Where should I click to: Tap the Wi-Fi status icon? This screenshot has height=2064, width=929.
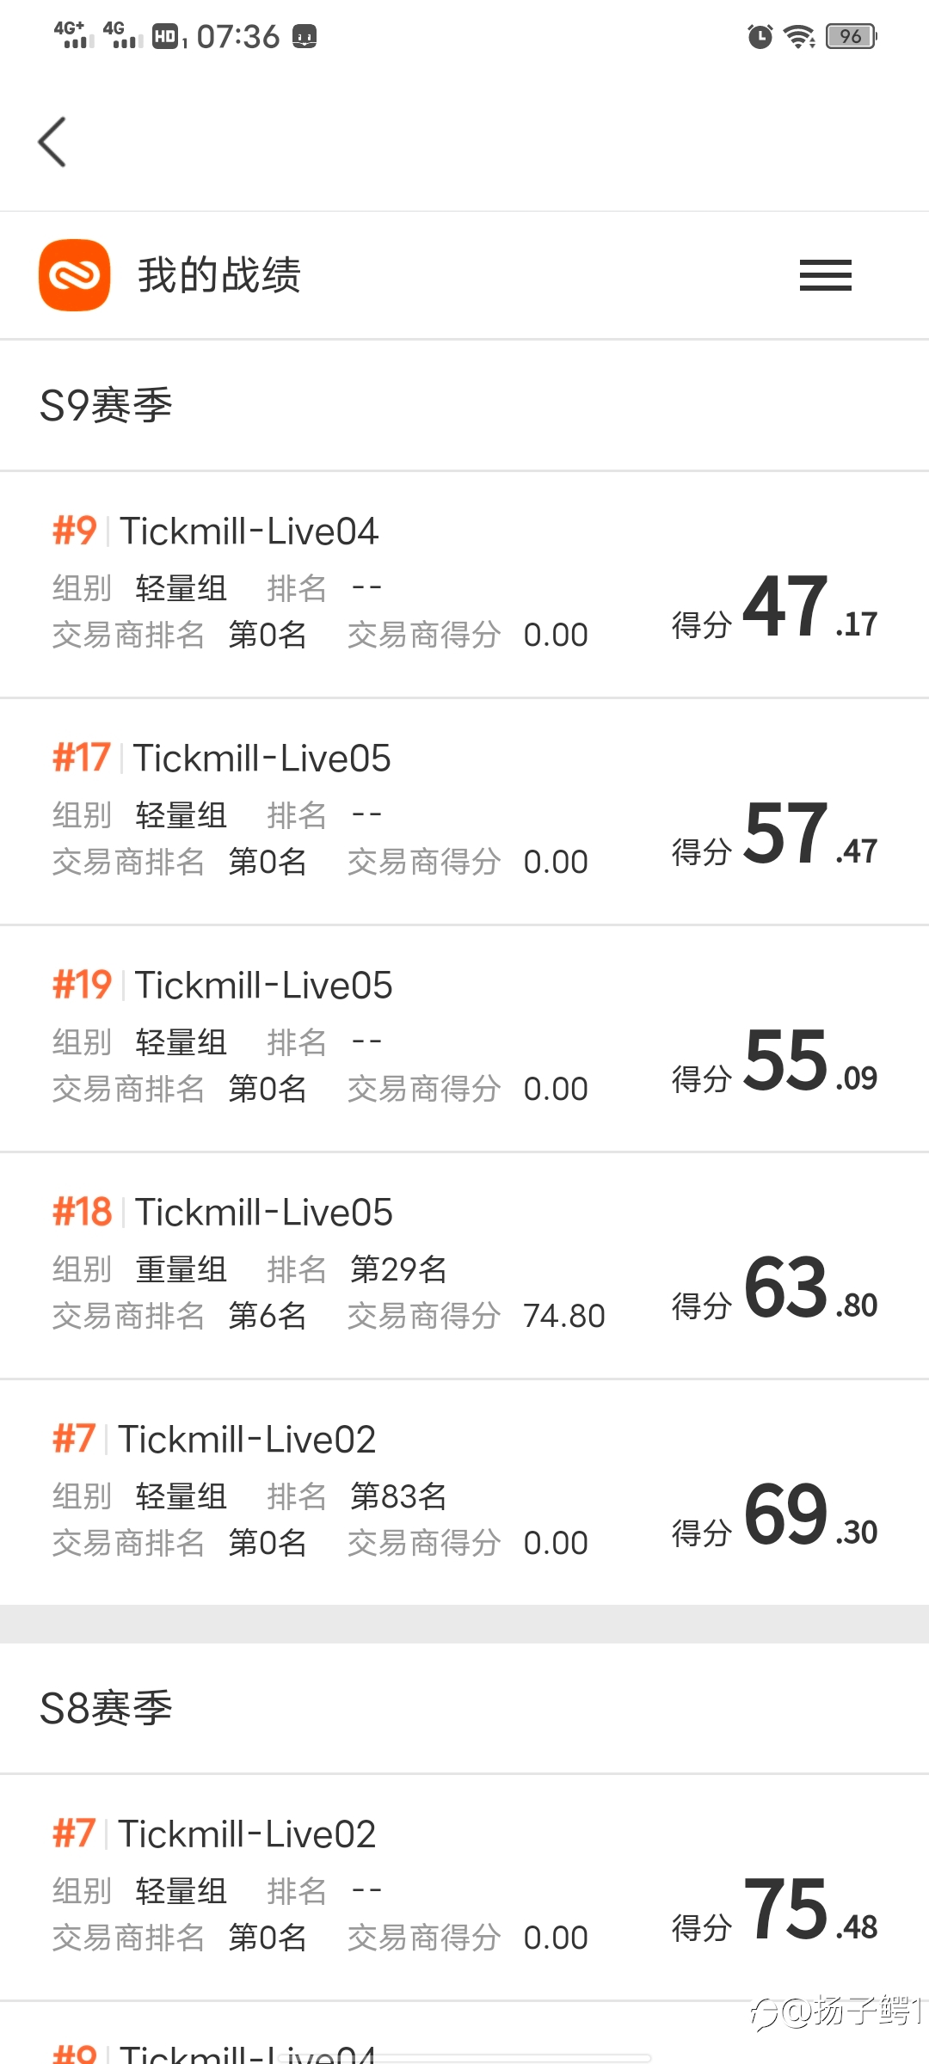click(800, 36)
